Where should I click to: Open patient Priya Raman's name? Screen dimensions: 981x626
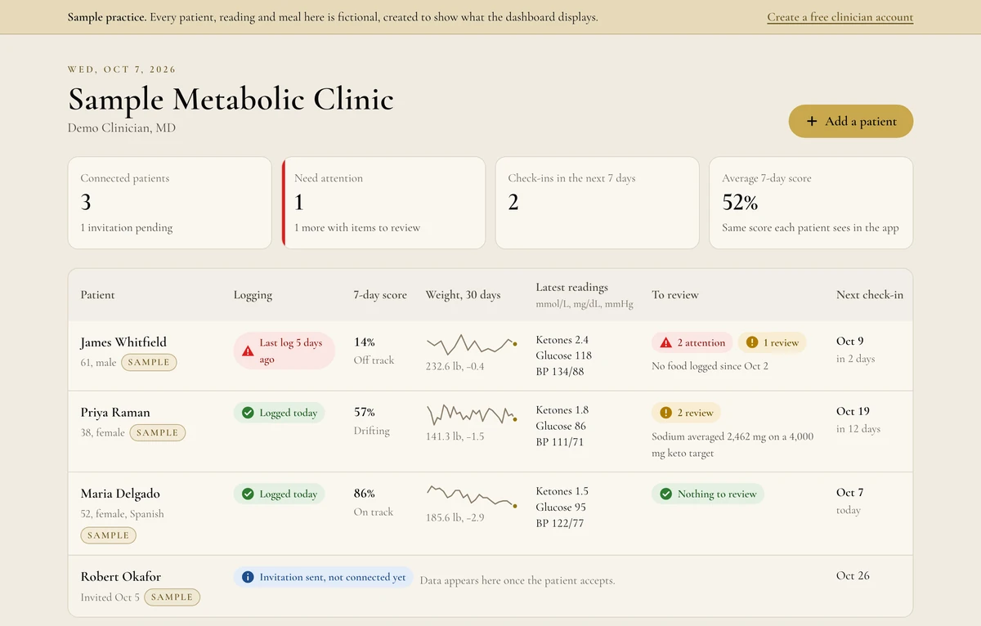coord(115,413)
